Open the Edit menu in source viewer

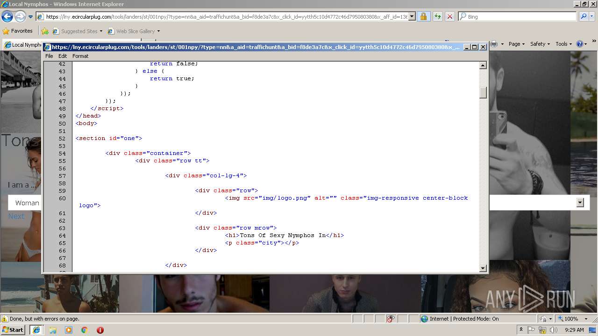63,56
